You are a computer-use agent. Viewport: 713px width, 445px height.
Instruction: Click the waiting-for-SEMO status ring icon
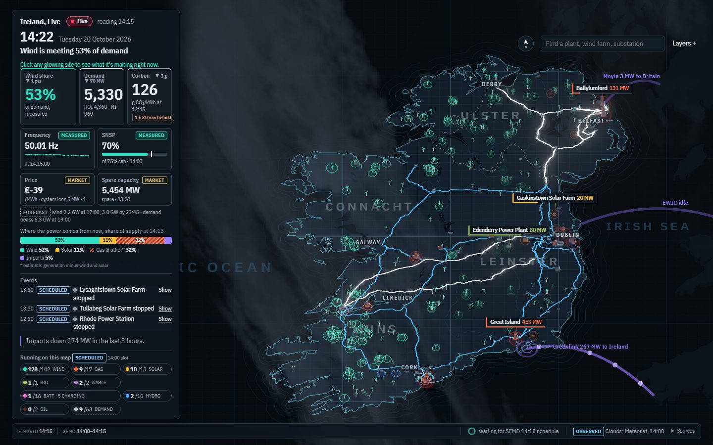click(472, 431)
